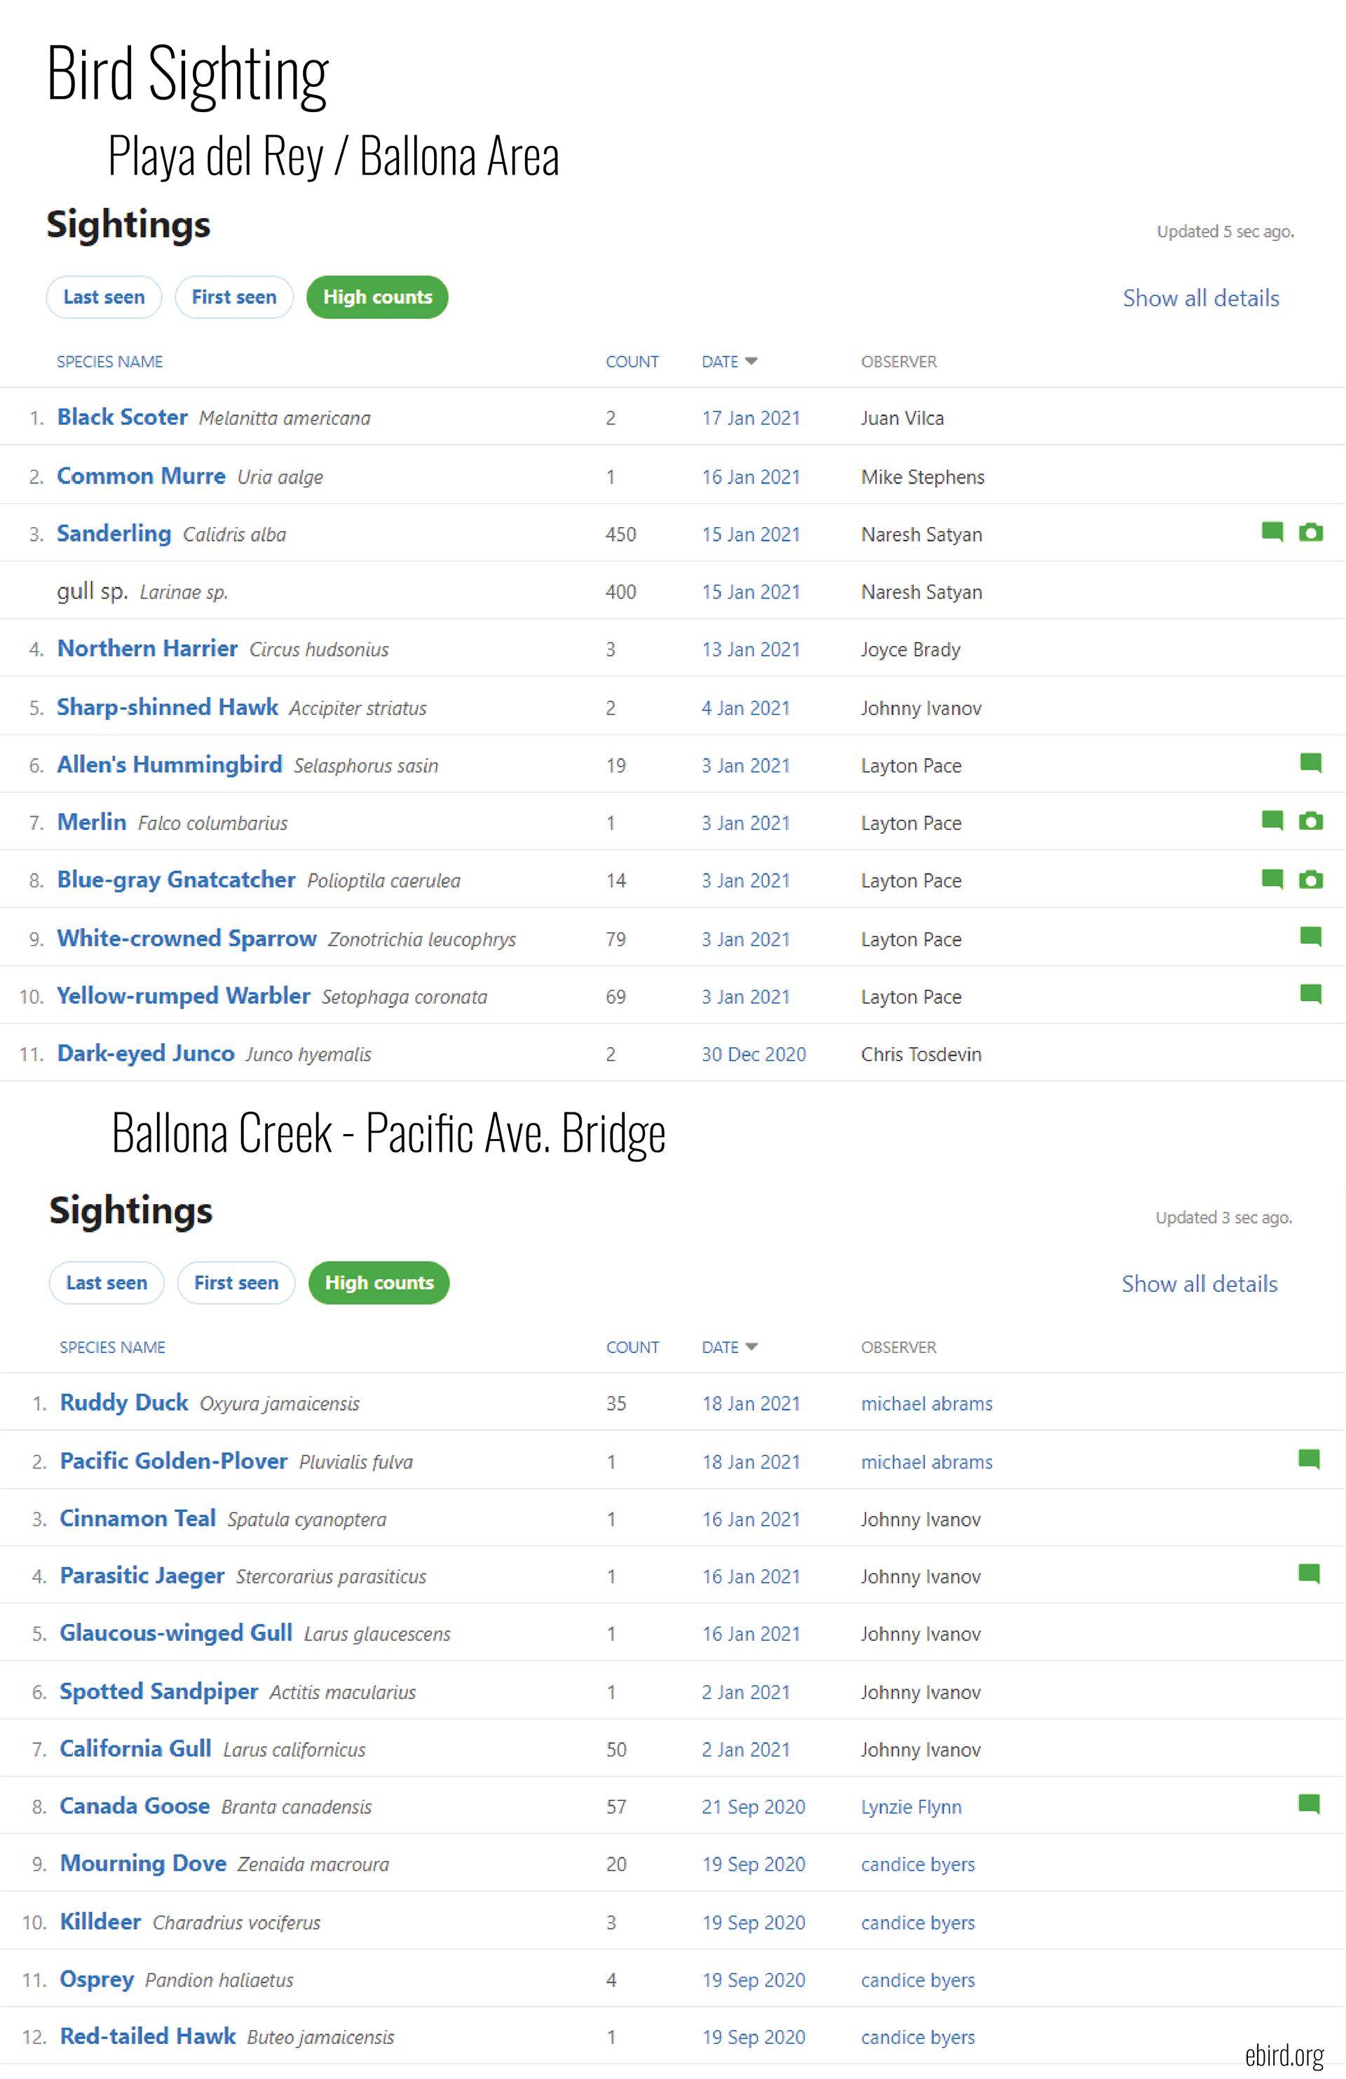View comment icon on Parasitic Jaeger row
The height and width of the screenshot is (2079, 1346).
(x=1308, y=1574)
